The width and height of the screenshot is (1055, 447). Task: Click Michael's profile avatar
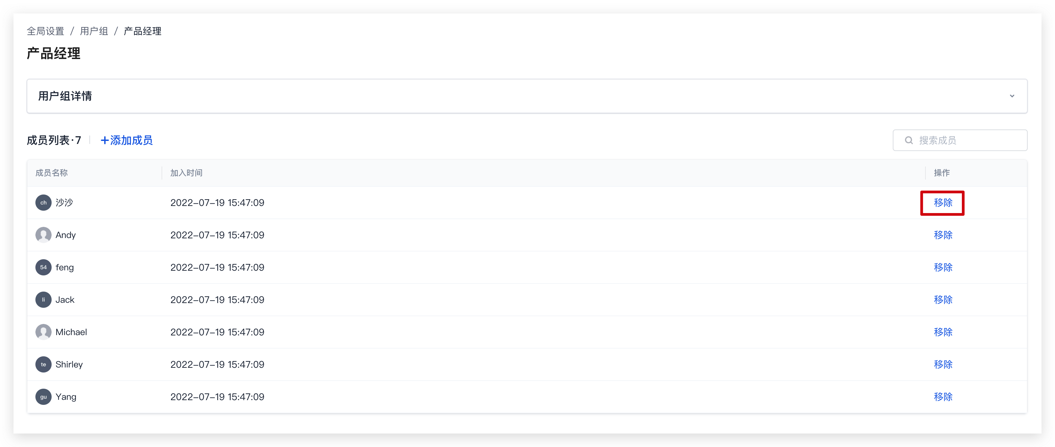[44, 332]
